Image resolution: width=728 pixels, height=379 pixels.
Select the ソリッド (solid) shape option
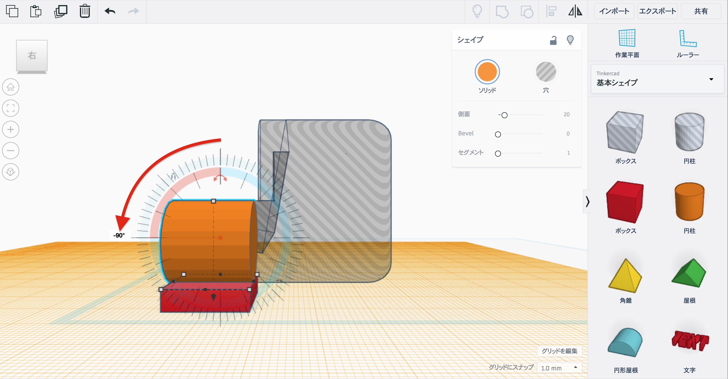(487, 72)
